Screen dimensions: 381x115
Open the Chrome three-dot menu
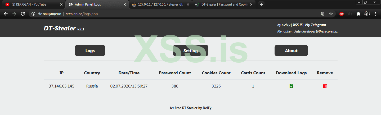point(375,14)
